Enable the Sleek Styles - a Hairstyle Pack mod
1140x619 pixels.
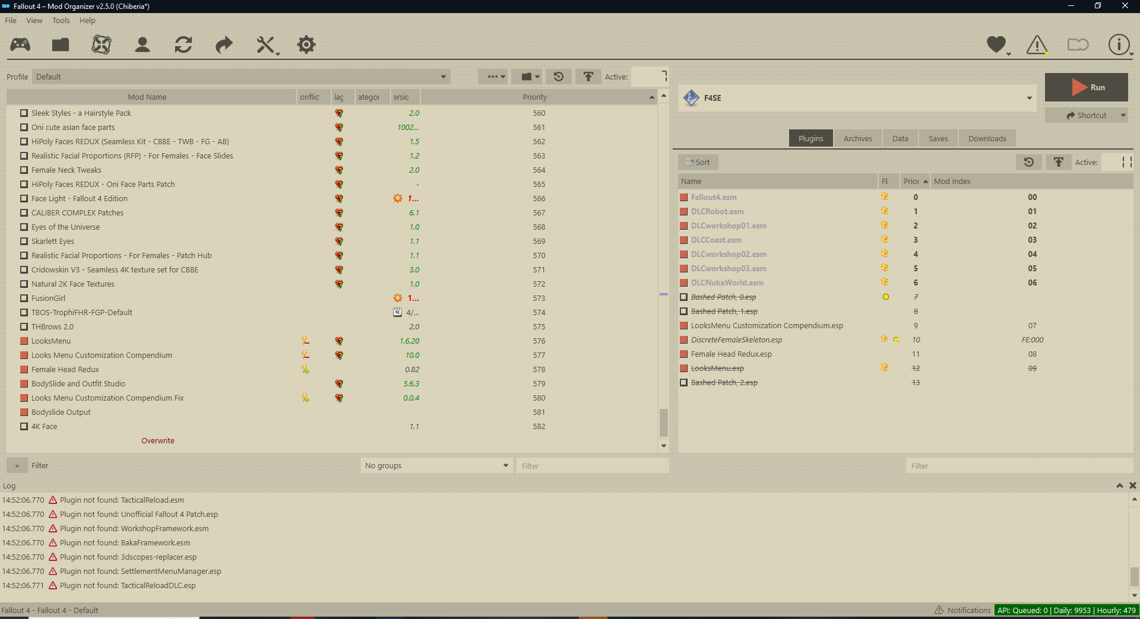tap(24, 113)
